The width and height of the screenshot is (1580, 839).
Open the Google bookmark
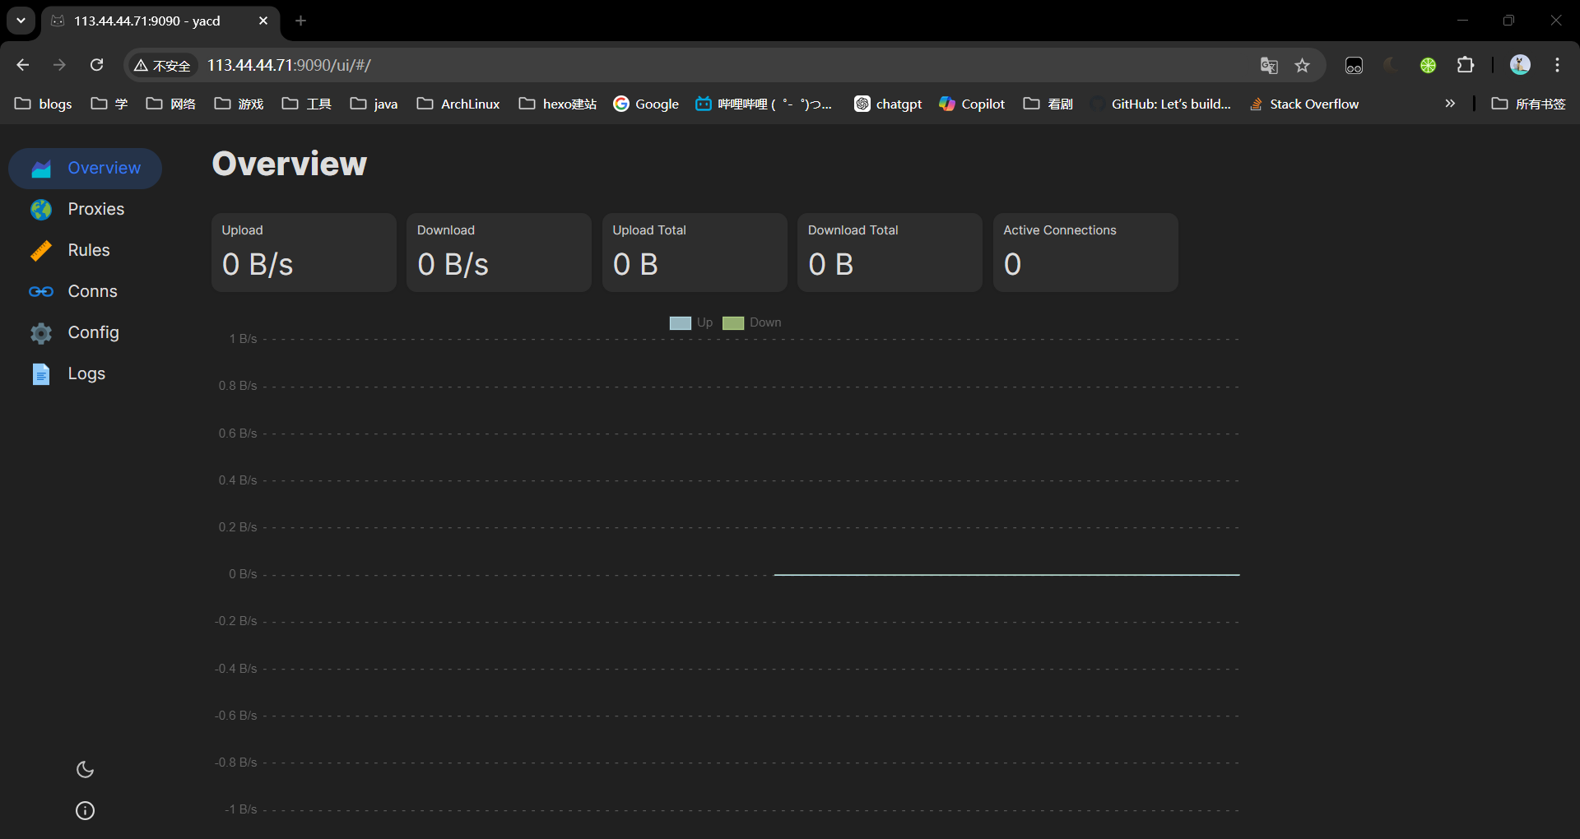646,104
